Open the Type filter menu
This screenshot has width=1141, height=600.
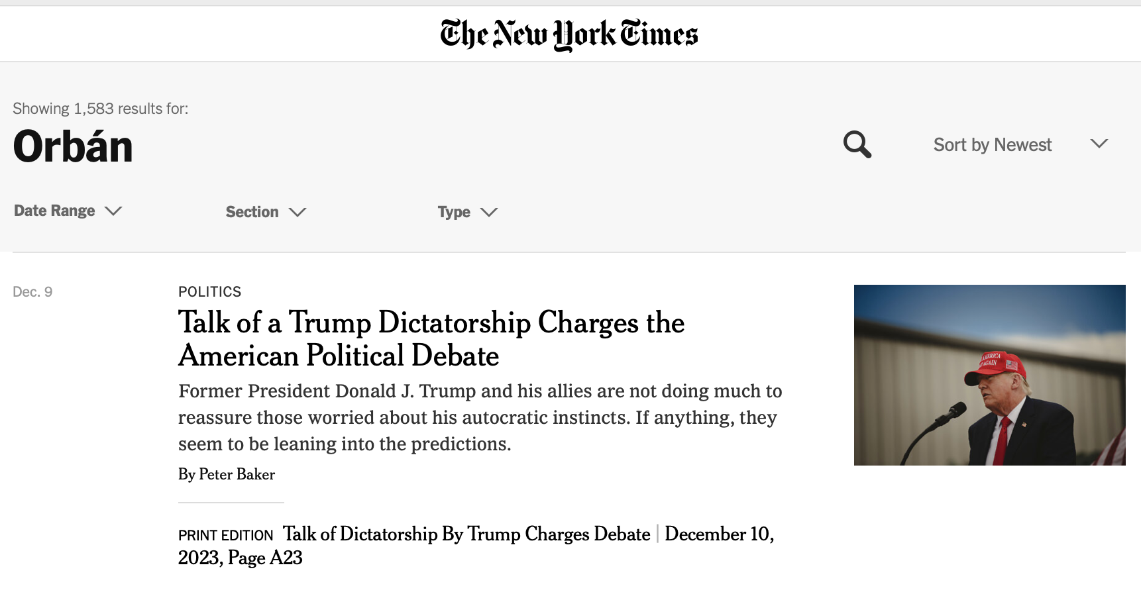[454, 212]
